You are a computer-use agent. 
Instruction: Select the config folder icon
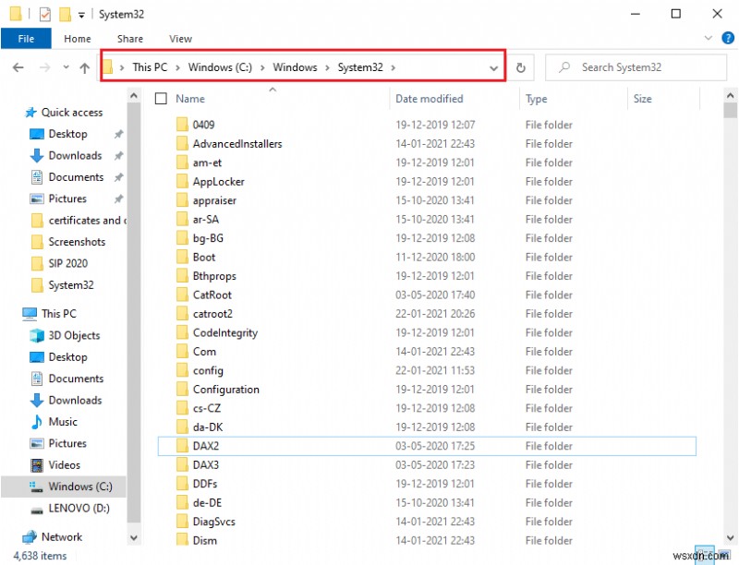coord(182,370)
